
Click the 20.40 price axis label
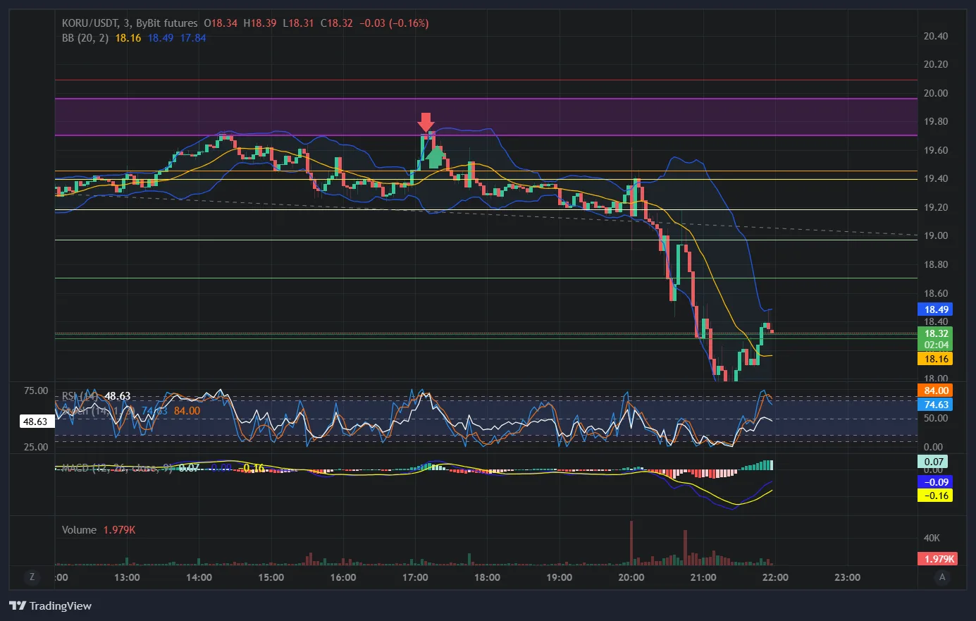point(936,36)
